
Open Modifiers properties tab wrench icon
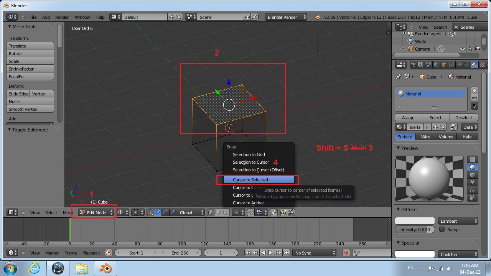click(x=459, y=65)
